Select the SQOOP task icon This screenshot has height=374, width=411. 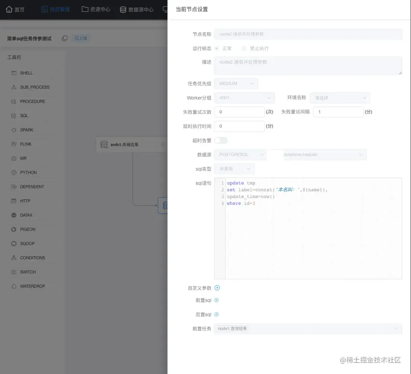tap(14, 244)
